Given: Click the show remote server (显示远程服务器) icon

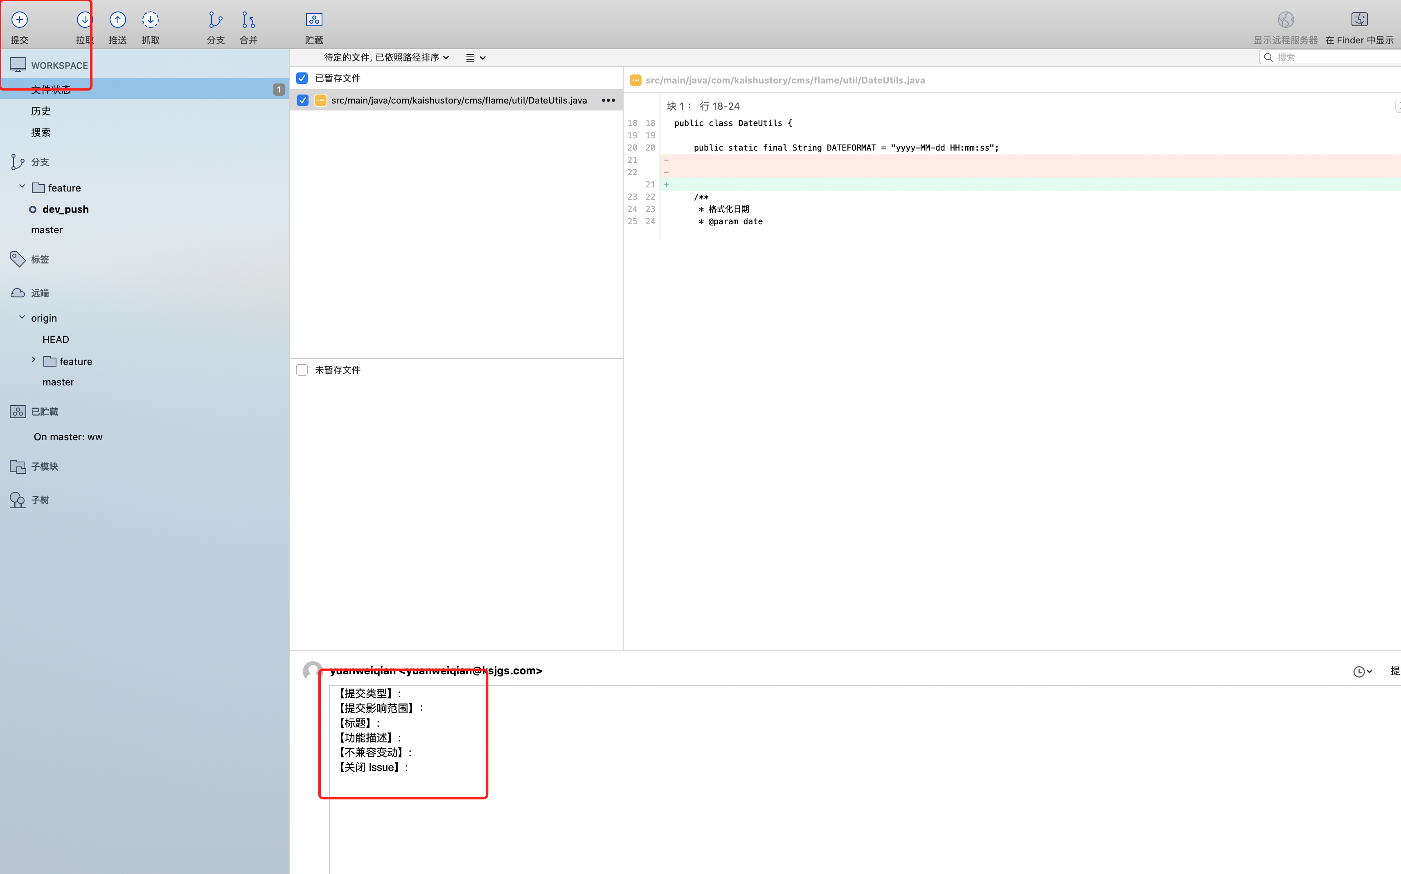Looking at the screenshot, I should click(x=1285, y=20).
